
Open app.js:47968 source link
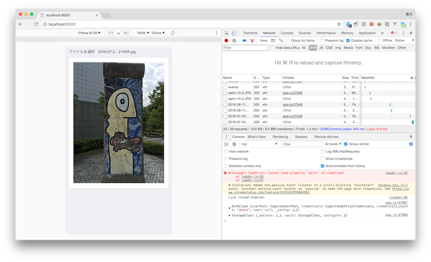[396, 215]
